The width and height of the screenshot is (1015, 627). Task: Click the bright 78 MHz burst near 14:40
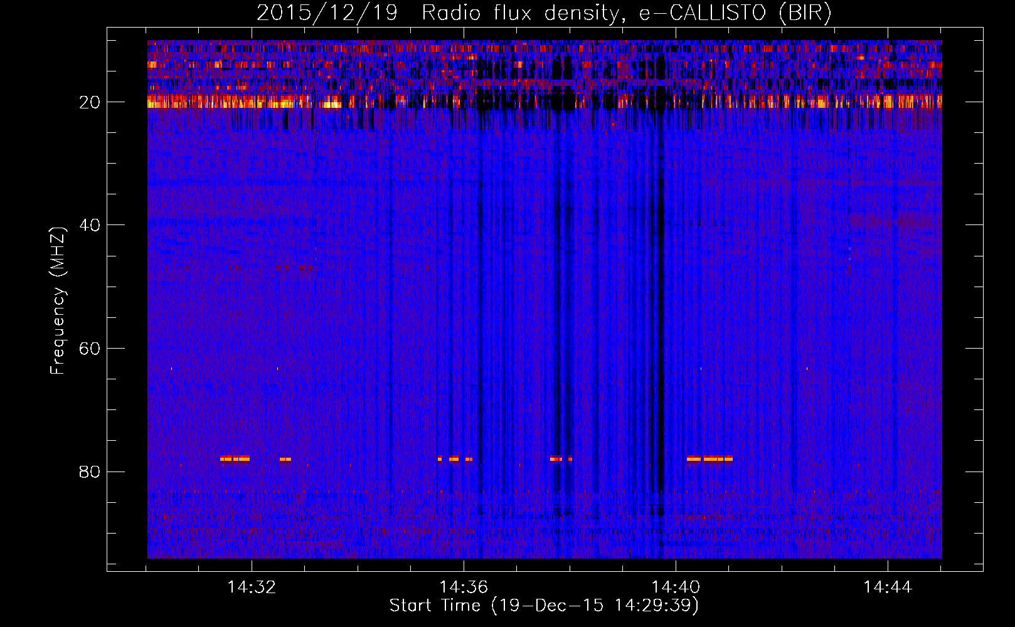point(709,458)
